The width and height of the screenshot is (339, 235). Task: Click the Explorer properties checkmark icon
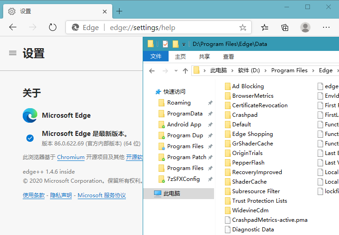165,44
